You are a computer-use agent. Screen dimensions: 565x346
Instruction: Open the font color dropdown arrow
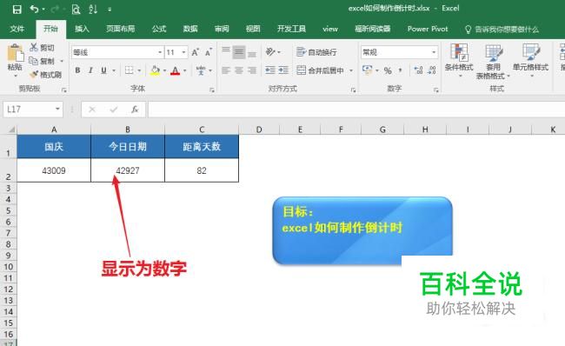[185, 70]
